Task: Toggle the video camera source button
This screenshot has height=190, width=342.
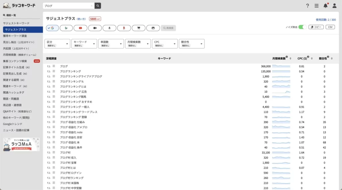Action: pyautogui.click(x=95, y=28)
